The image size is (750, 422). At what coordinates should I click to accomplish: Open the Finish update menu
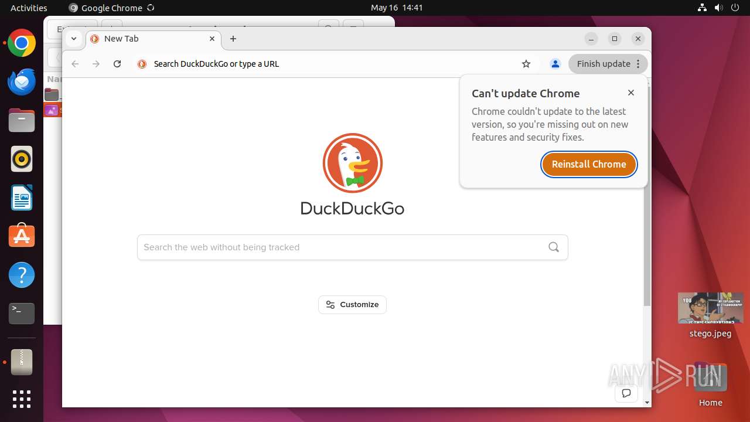coord(608,64)
